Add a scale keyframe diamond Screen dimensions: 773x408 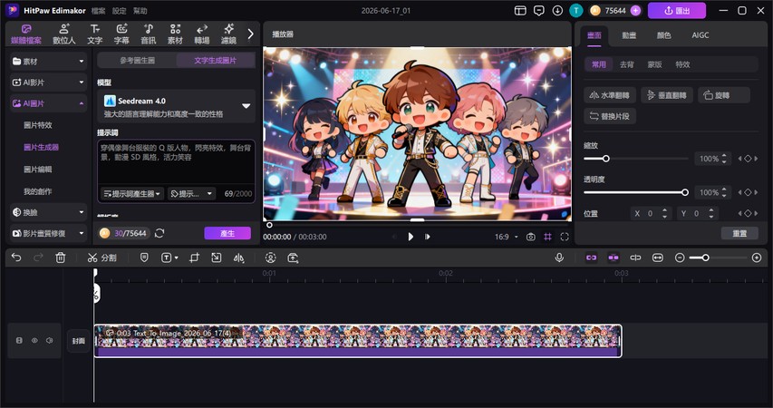[x=748, y=159]
